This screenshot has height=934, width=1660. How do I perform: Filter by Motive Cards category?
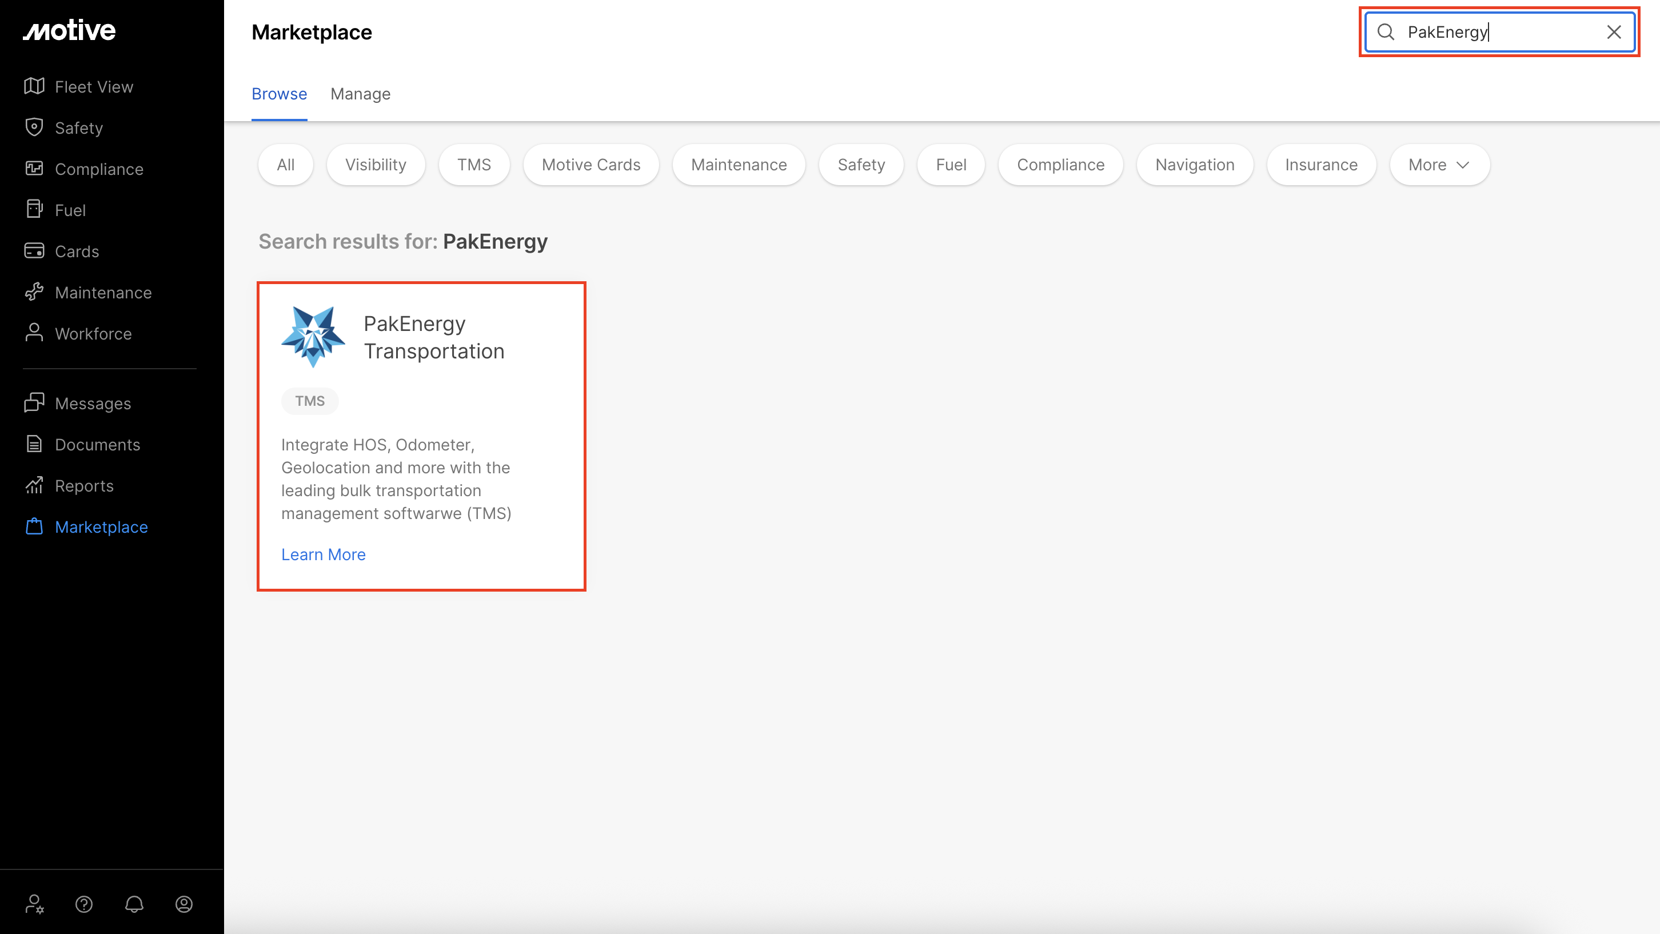[590, 165]
